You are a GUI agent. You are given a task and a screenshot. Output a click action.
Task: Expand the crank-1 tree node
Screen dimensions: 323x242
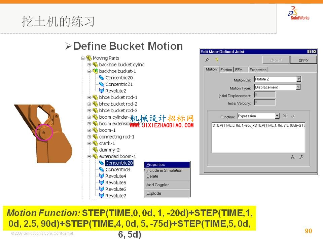pos(89,143)
